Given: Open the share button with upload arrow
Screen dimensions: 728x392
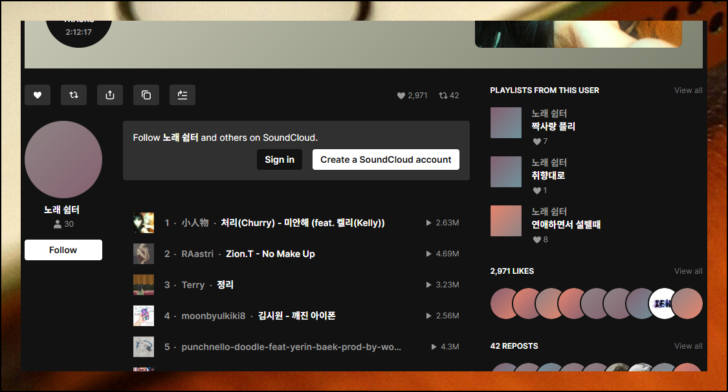Looking at the screenshot, I should click(110, 95).
